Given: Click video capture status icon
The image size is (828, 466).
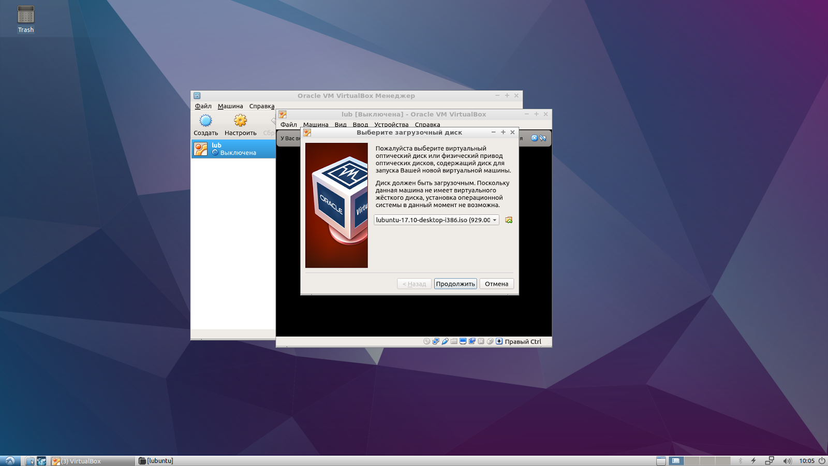Looking at the screenshot, I should [x=472, y=341].
